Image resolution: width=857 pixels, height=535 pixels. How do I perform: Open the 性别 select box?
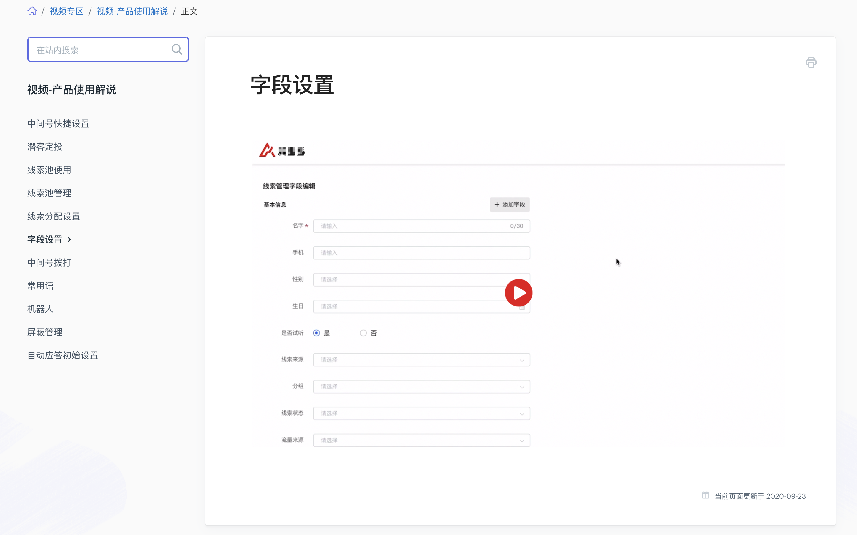click(422, 279)
